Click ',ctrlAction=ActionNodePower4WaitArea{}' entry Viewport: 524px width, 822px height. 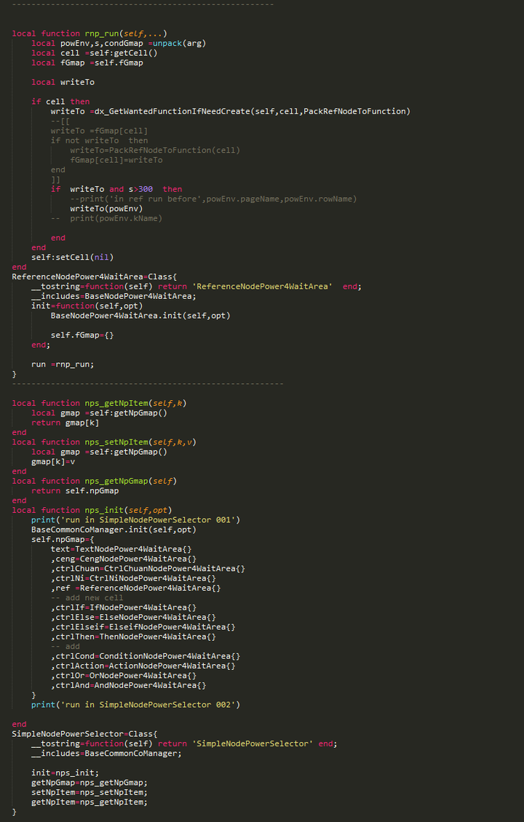pos(143,666)
